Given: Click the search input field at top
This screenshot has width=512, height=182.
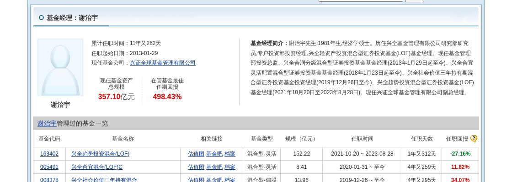Looking at the screenshot, I should (x=360, y=0).
